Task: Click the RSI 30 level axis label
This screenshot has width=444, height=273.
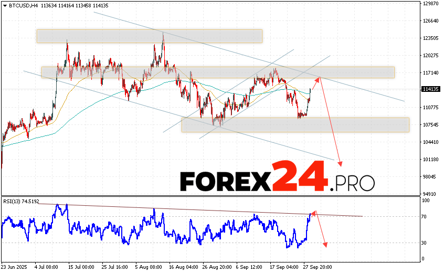Action: coord(424,243)
